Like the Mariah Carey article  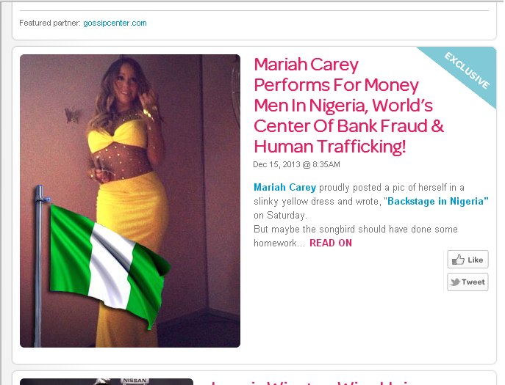[468, 260]
